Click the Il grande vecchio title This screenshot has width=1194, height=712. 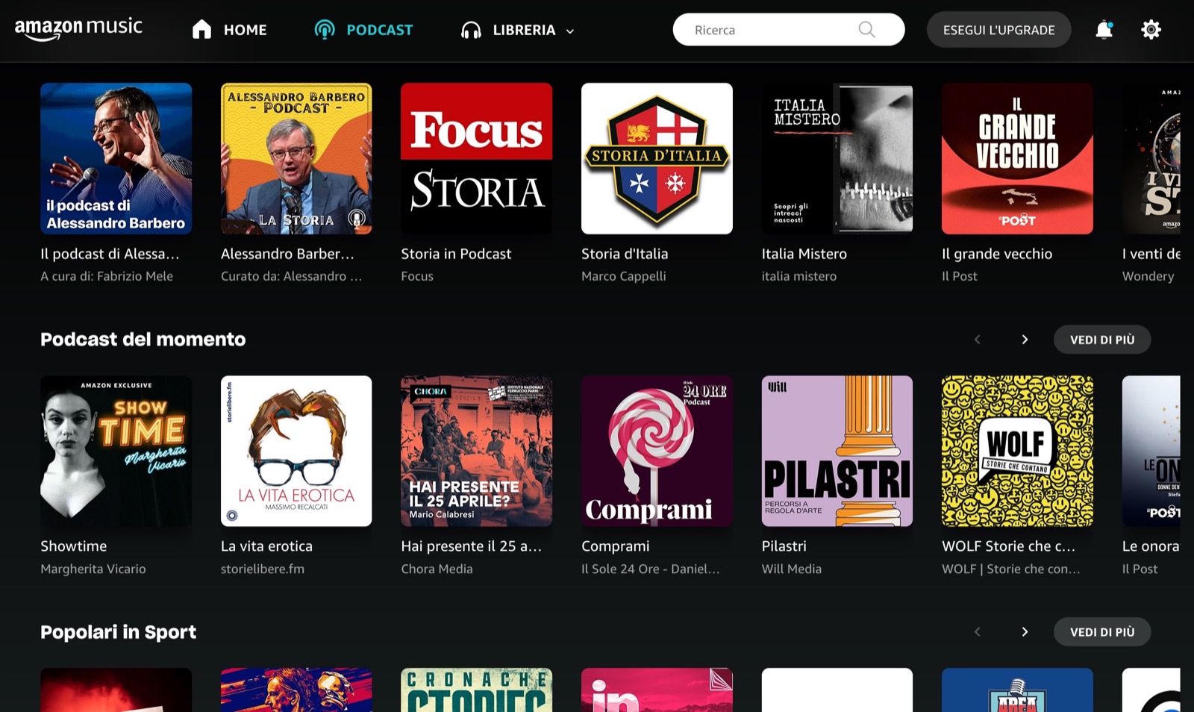pos(997,254)
